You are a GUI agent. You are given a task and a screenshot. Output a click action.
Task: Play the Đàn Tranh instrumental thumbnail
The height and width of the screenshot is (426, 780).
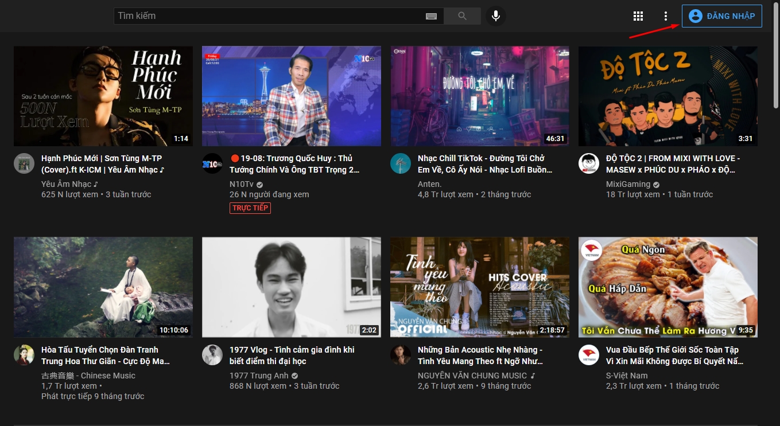coord(103,287)
